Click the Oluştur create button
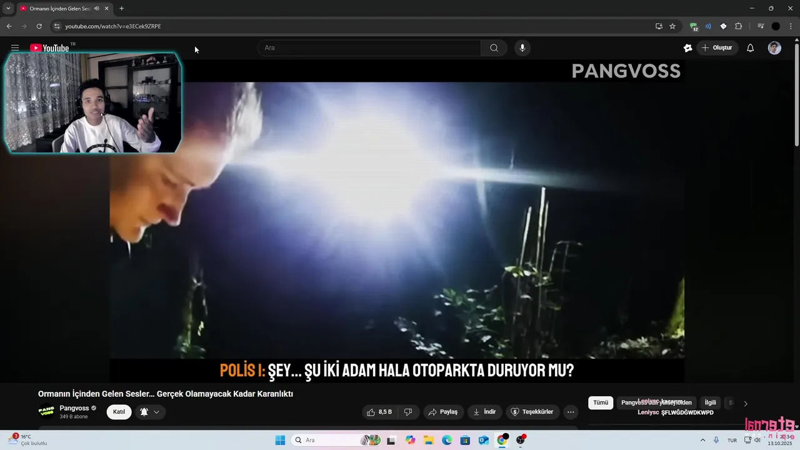This screenshot has width=800, height=450. [x=717, y=48]
